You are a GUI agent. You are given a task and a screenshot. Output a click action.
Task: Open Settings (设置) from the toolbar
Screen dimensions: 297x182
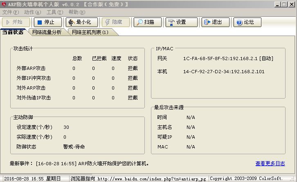click(181, 22)
